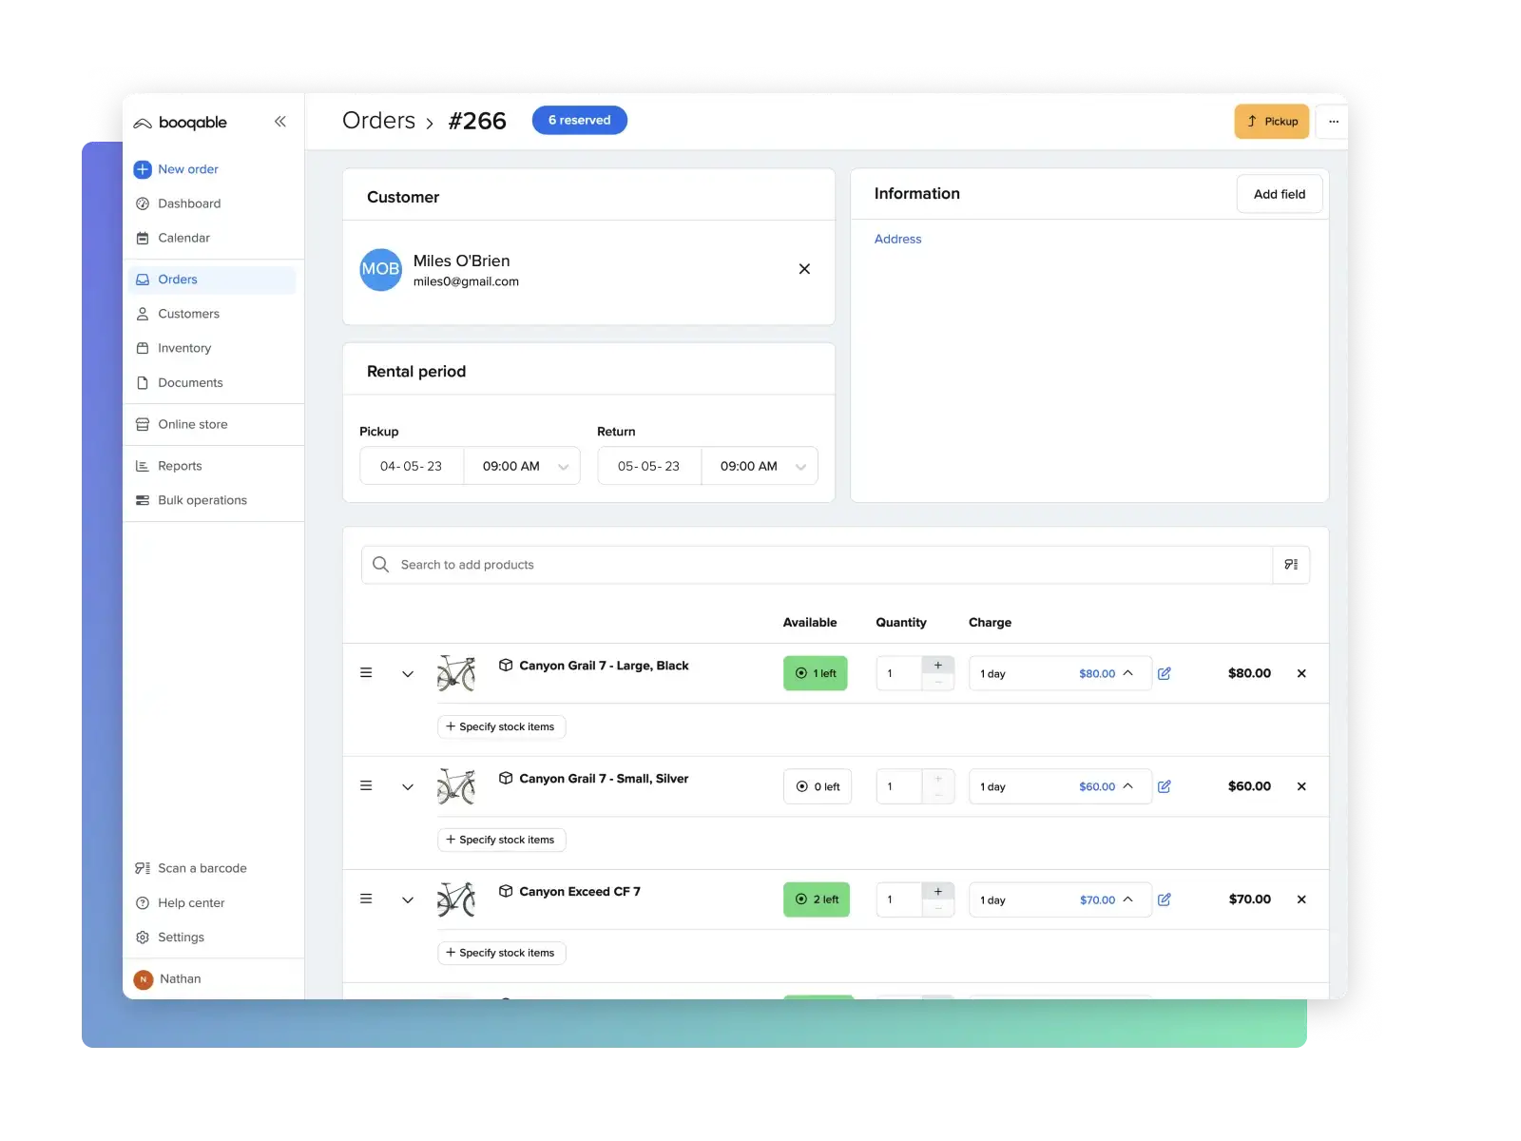Edit charge of Canyon Exceed CF 7
Screen dimensions: 1521x1141
click(x=1165, y=899)
